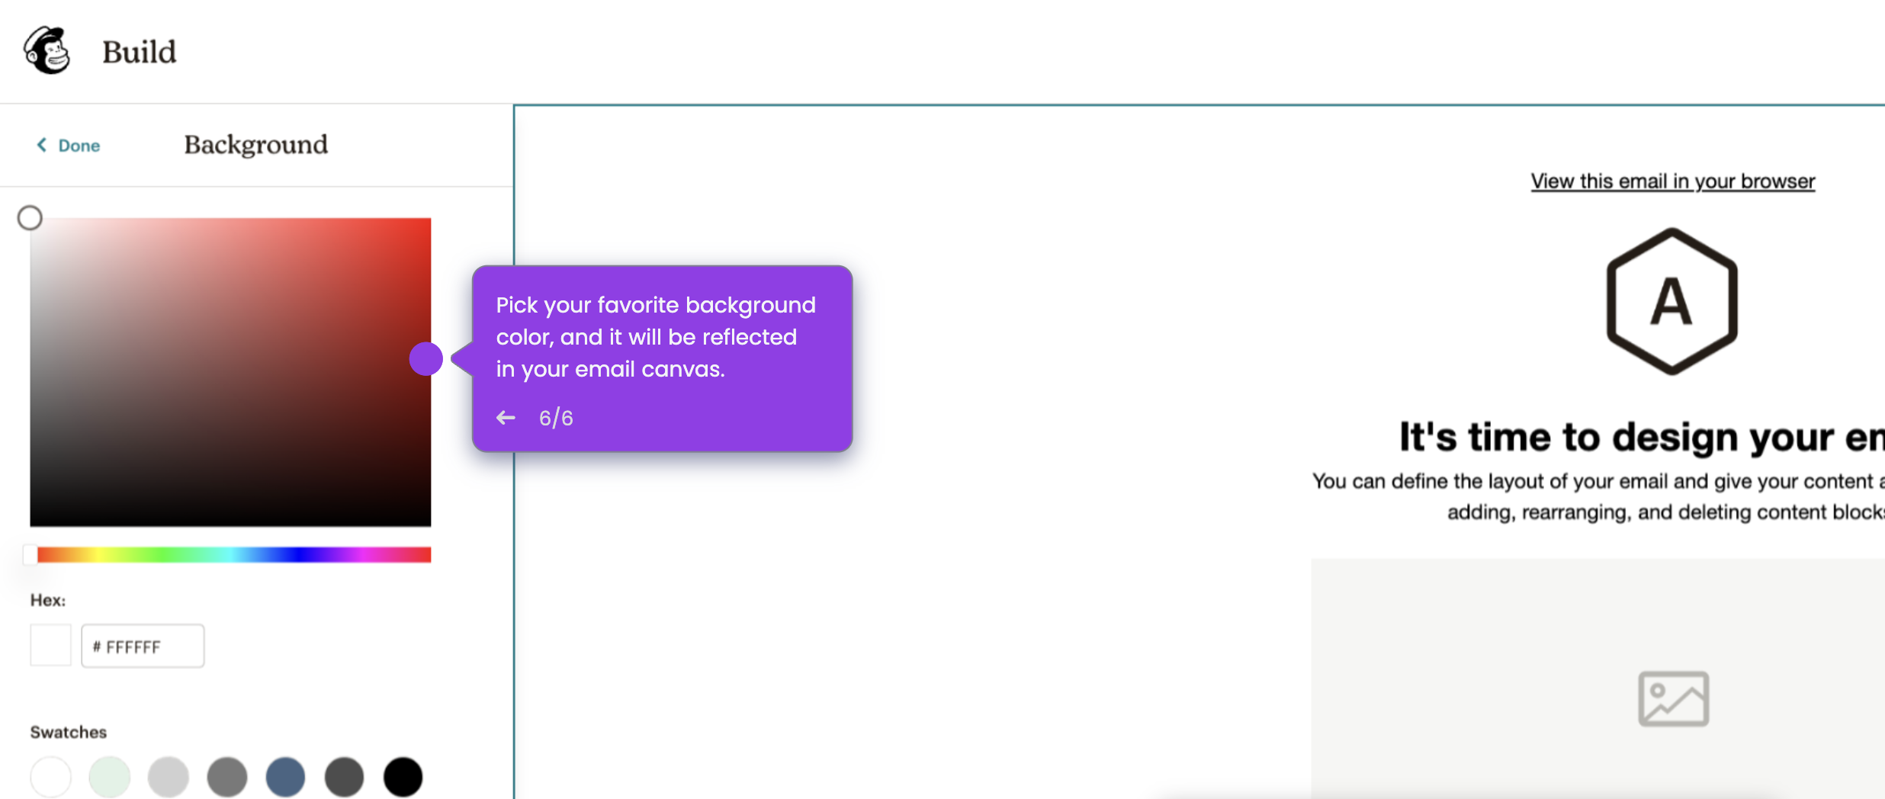Click the left chevron beside Done

pyautogui.click(x=40, y=145)
